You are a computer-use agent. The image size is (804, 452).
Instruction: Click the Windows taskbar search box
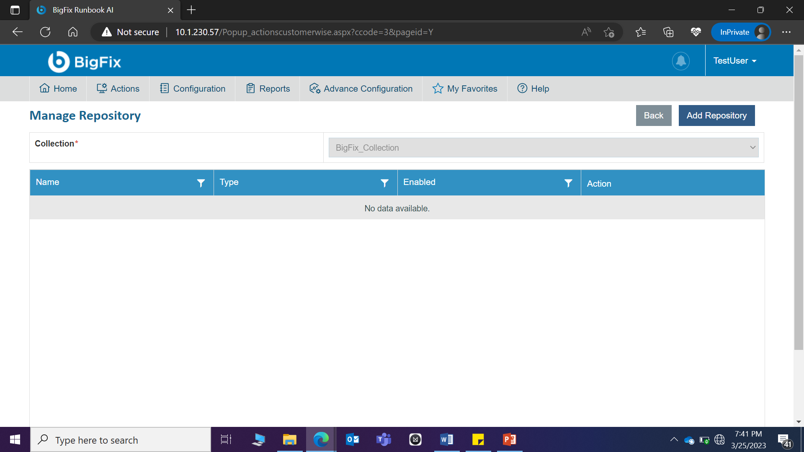[121, 440]
